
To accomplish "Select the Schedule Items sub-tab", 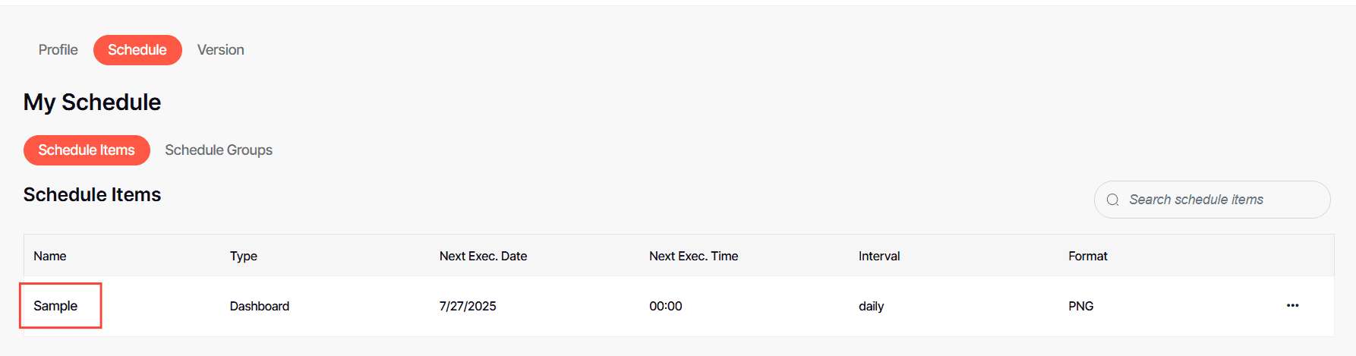I will pyautogui.click(x=87, y=150).
